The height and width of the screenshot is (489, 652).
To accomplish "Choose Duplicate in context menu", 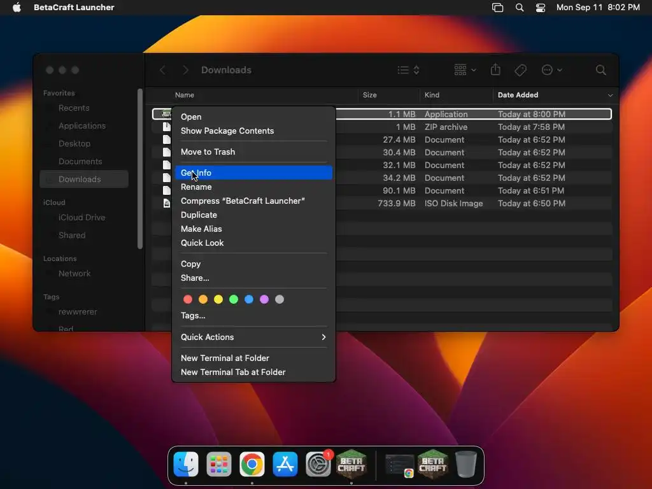I will (253, 215).
